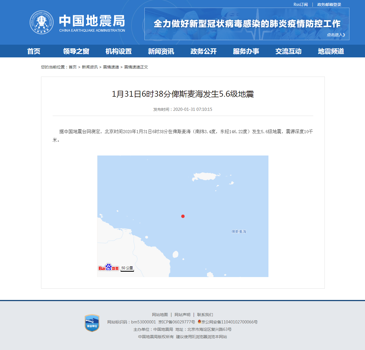Image resolution: width=365 pixels, height=350 pixels.
Task: Click the Baidu Map logo on map
Action: point(108,267)
